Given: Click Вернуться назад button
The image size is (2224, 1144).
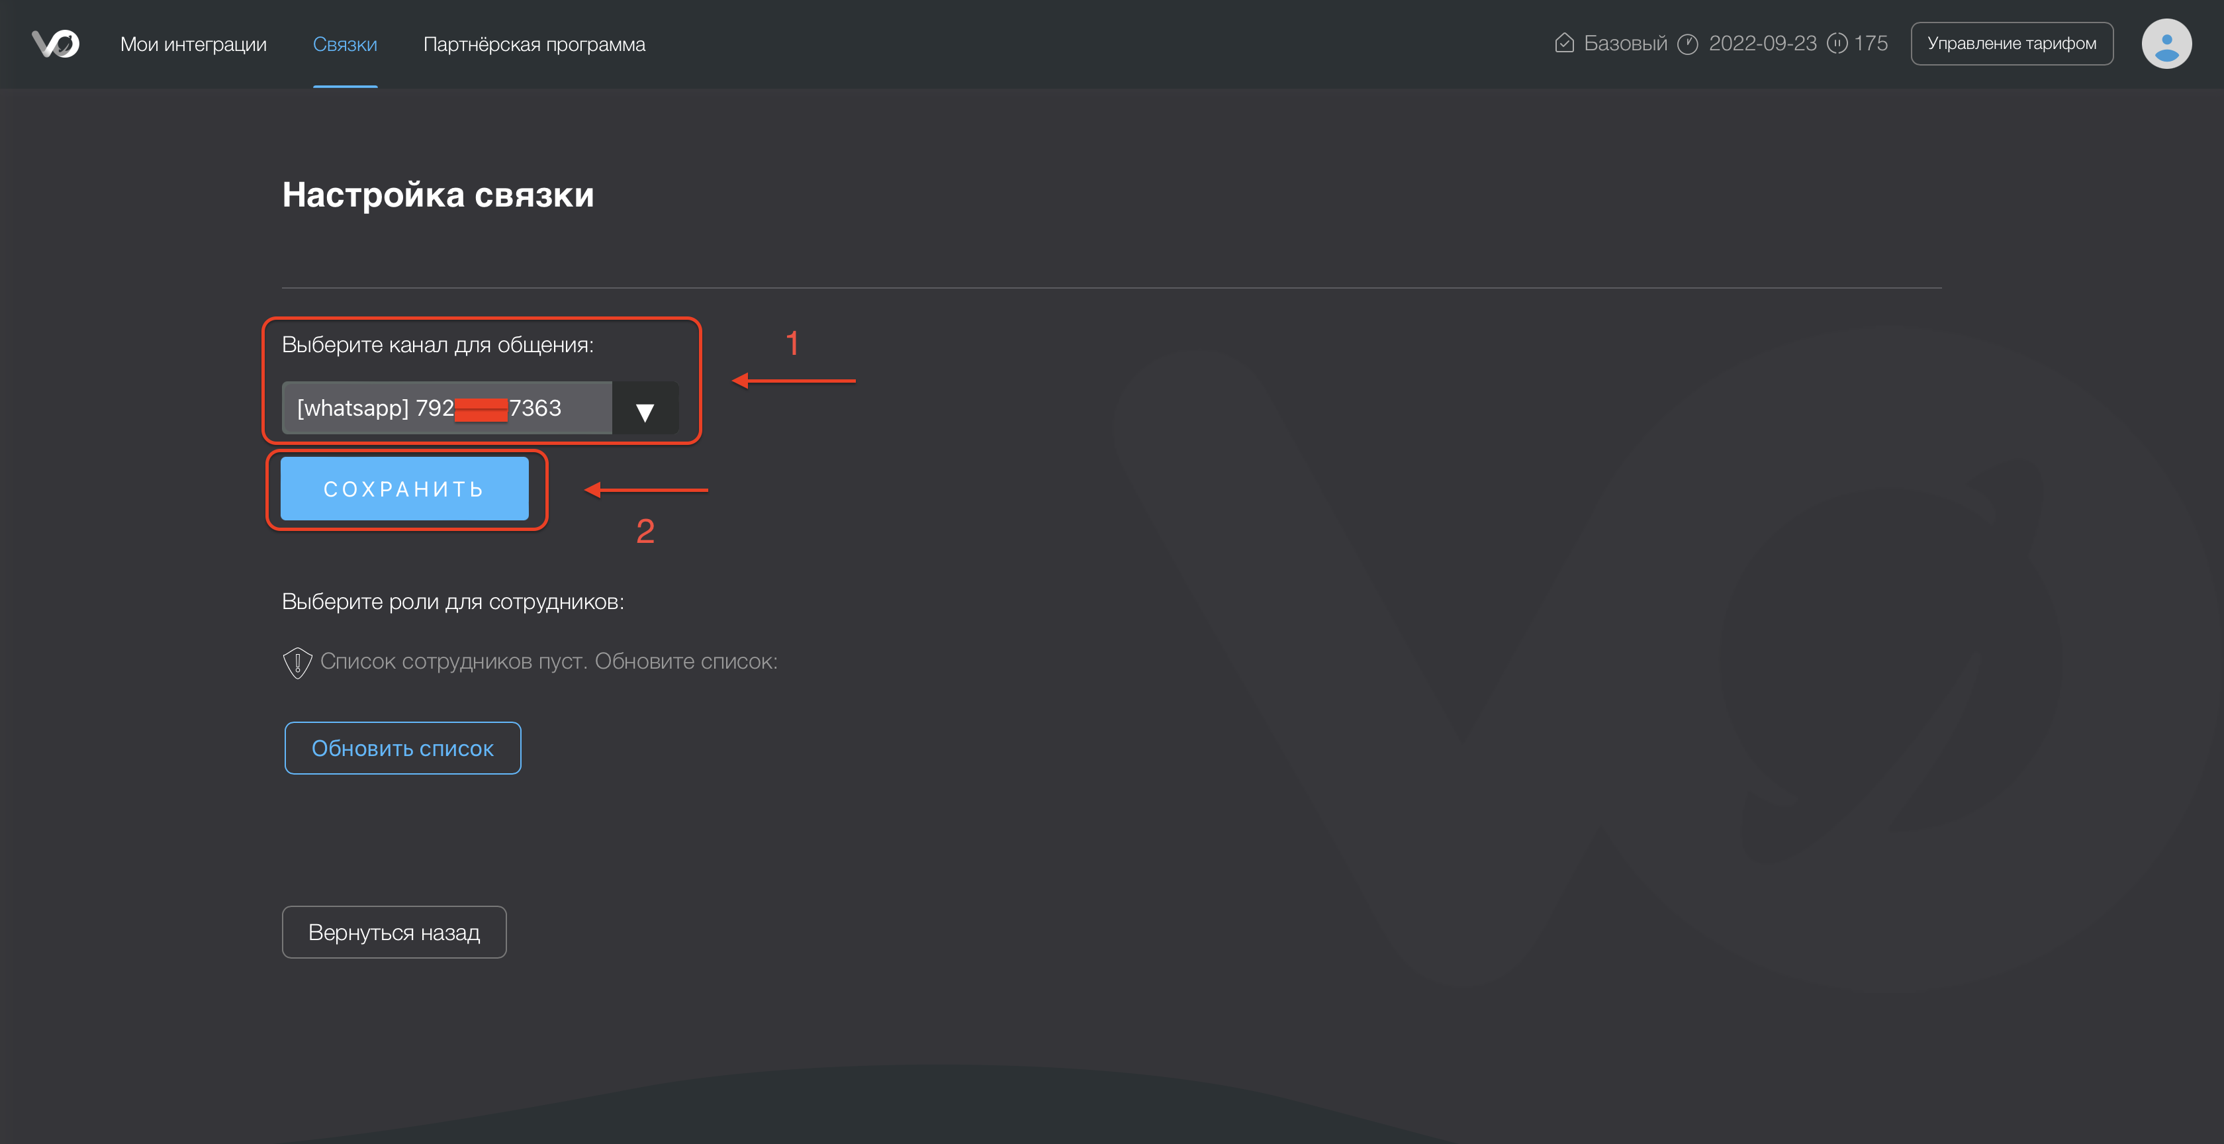Looking at the screenshot, I should pyautogui.click(x=394, y=931).
